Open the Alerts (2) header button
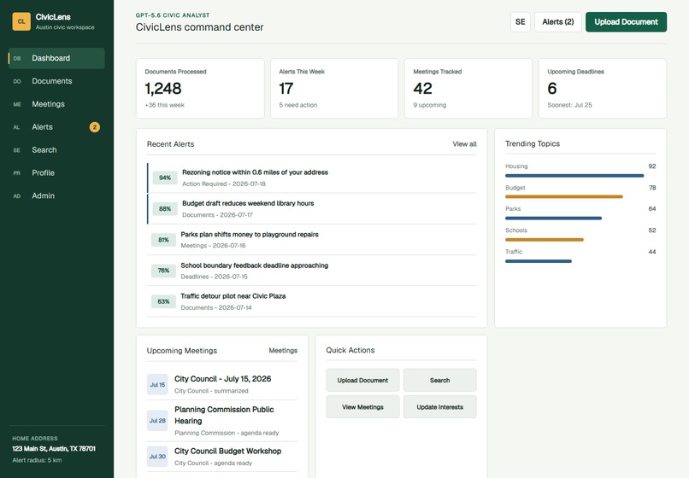This screenshot has height=478, width=689. (x=558, y=22)
